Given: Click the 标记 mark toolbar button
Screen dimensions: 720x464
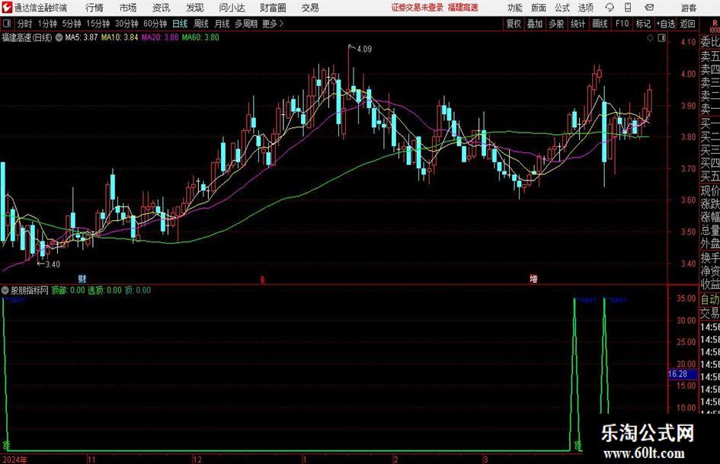Looking at the screenshot, I should click(643, 24).
